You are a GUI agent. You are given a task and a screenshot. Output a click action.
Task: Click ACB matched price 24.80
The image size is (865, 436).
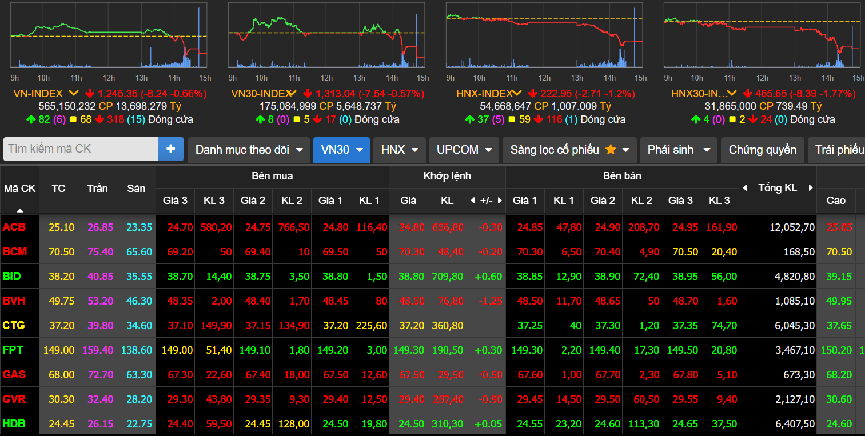(x=412, y=227)
